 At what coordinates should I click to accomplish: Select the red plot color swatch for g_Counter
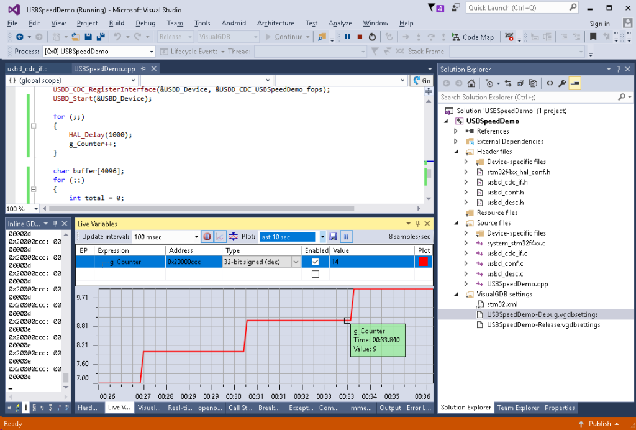pyautogui.click(x=423, y=261)
